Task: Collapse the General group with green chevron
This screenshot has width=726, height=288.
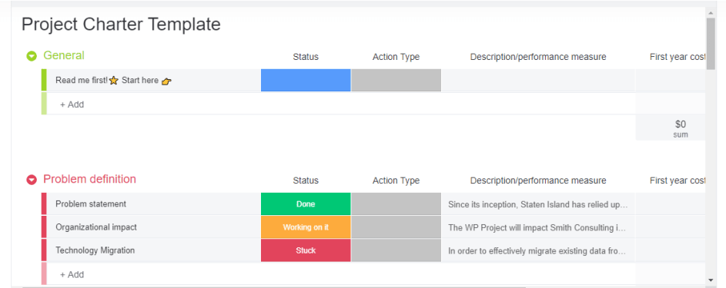Action: point(32,56)
